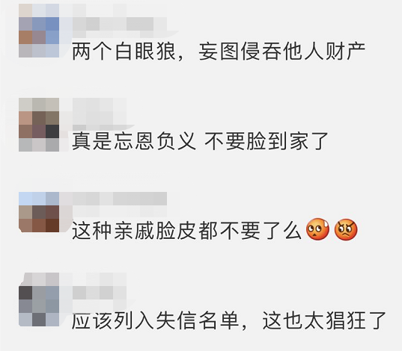The width and height of the screenshot is (402, 351).
Task: Select comment text 真是忘恩负义 不要脸到家了
Action: coord(200,141)
